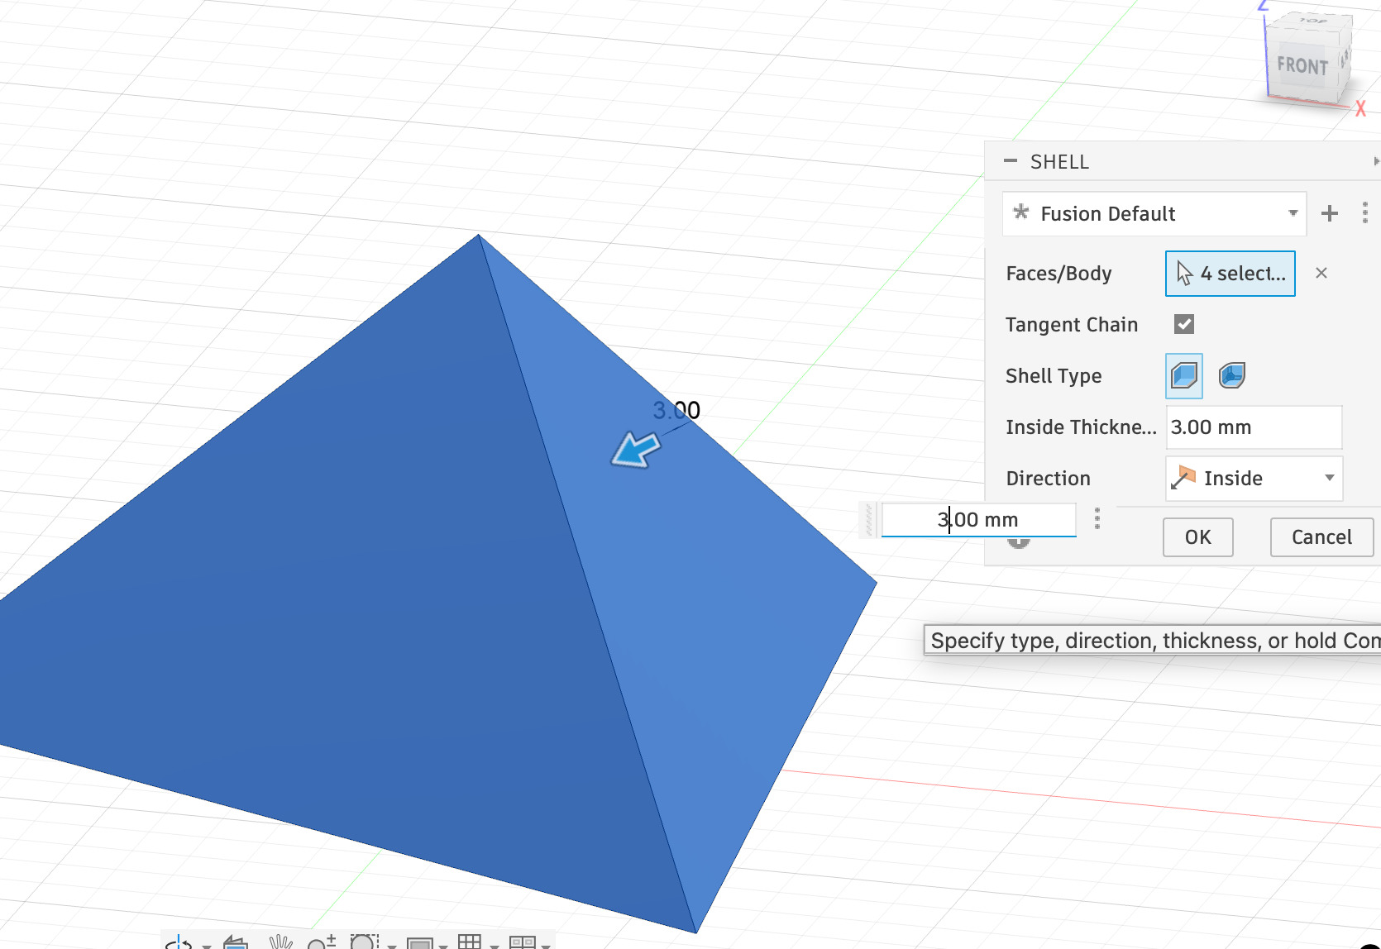1381x949 pixels.
Task: Select the Zoom tool
Action: [322, 942]
